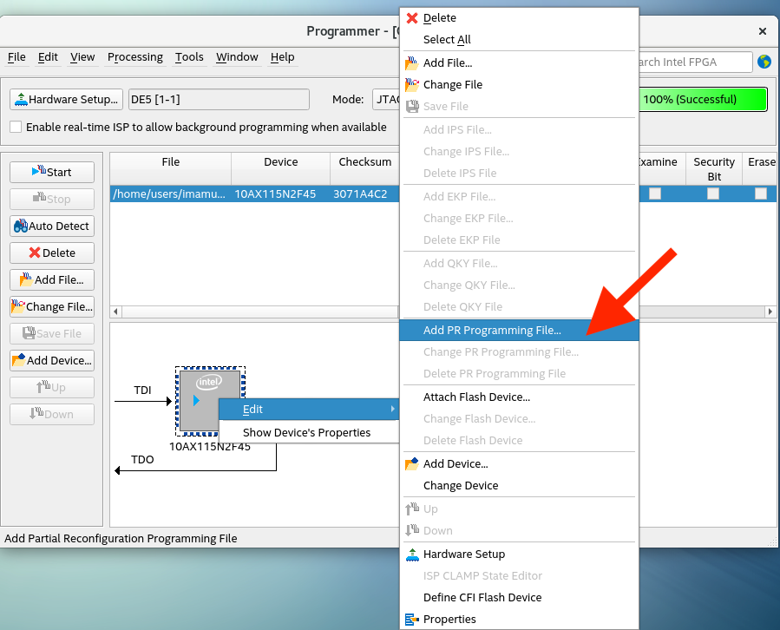Open the Tools menu
The width and height of the screenshot is (780, 630).
click(x=189, y=57)
